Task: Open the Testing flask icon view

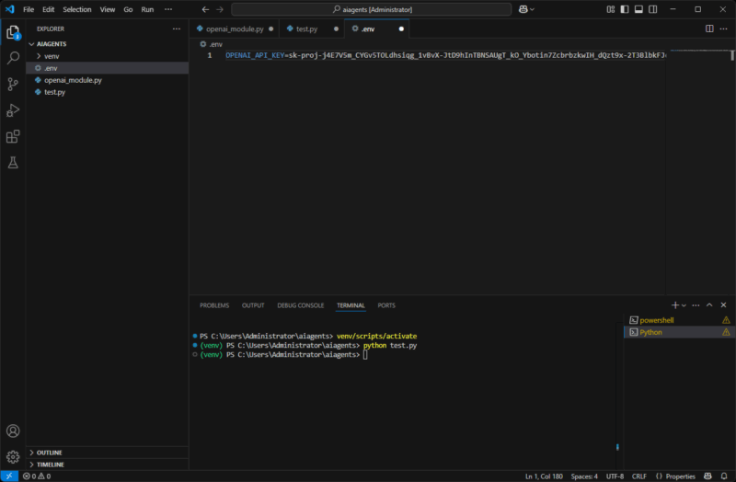Action: point(13,163)
